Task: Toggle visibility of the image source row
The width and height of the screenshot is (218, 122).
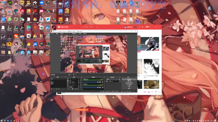Action: [79, 80]
